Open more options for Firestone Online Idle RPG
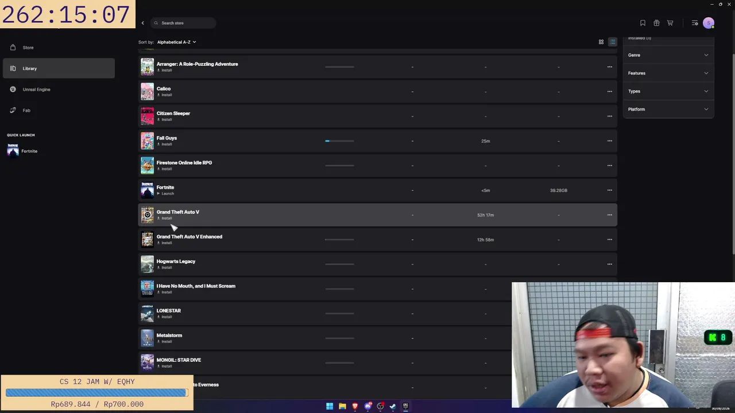The image size is (735, 413). [610, 165]
